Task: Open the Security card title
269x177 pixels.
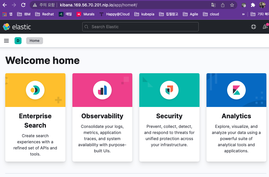Action: tap(169, 116)
